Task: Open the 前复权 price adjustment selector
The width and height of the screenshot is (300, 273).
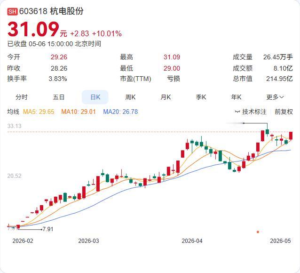Action: click(284, 112)
